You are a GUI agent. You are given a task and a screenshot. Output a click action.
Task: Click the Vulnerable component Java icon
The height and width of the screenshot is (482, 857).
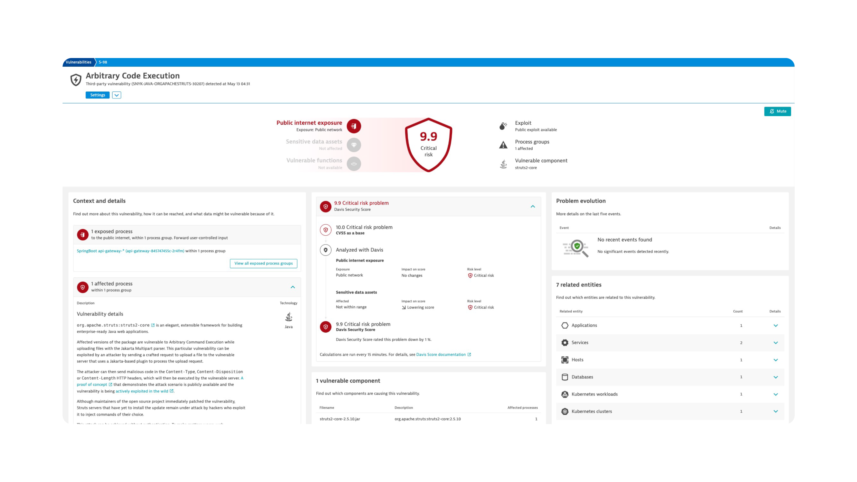(503, 164)
